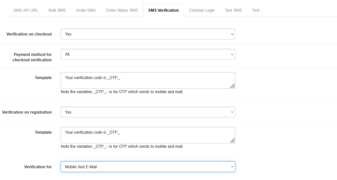Switch to the Bulk SMS tab
The height and width of the screenshot is (180, 337).
pyautogui.click(x=57, y=10)
